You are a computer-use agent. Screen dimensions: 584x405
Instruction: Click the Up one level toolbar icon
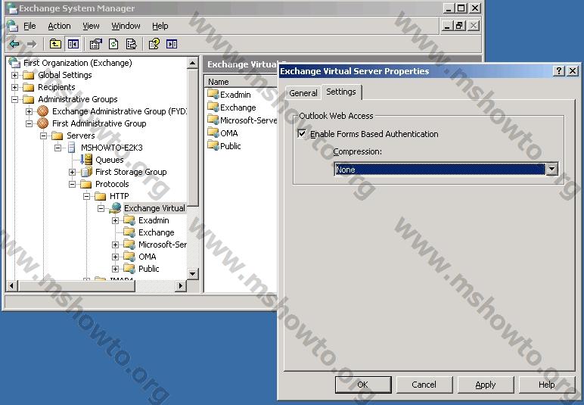[55, 44]
